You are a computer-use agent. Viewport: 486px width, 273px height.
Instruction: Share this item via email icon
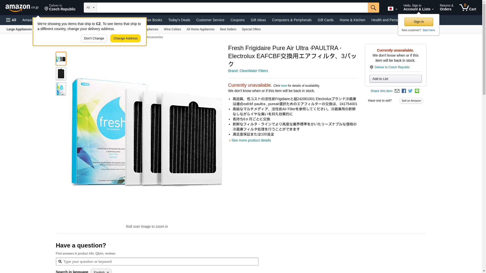click(x=397, y=91)
